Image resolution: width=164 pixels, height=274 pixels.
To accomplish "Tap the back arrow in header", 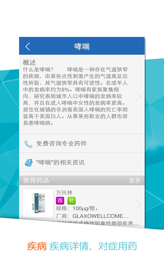I will click(x=28, y=47).
